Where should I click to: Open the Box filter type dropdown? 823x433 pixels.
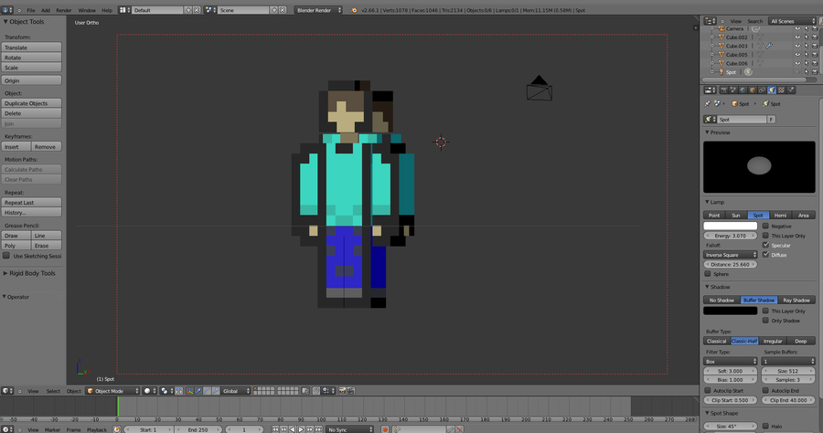pyautogui.click(x=730, y=361)
